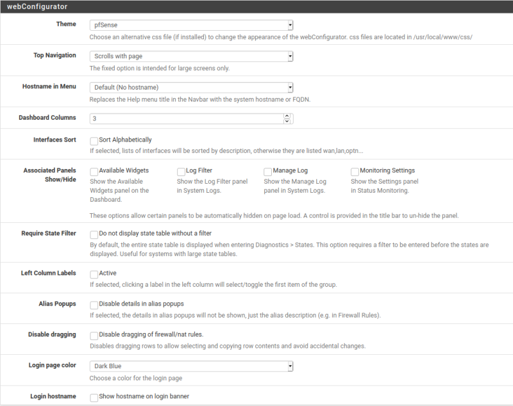The width and height of the screenshot is (513, 406).
Task: Decrease Dashboard Columns with down arrow
Action: tap(287, 121)
